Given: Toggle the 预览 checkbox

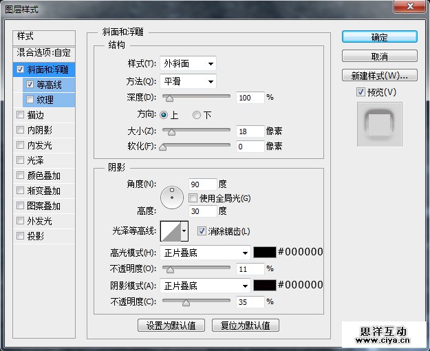Looking at the screenshot, I should click(x=361, y=92).
